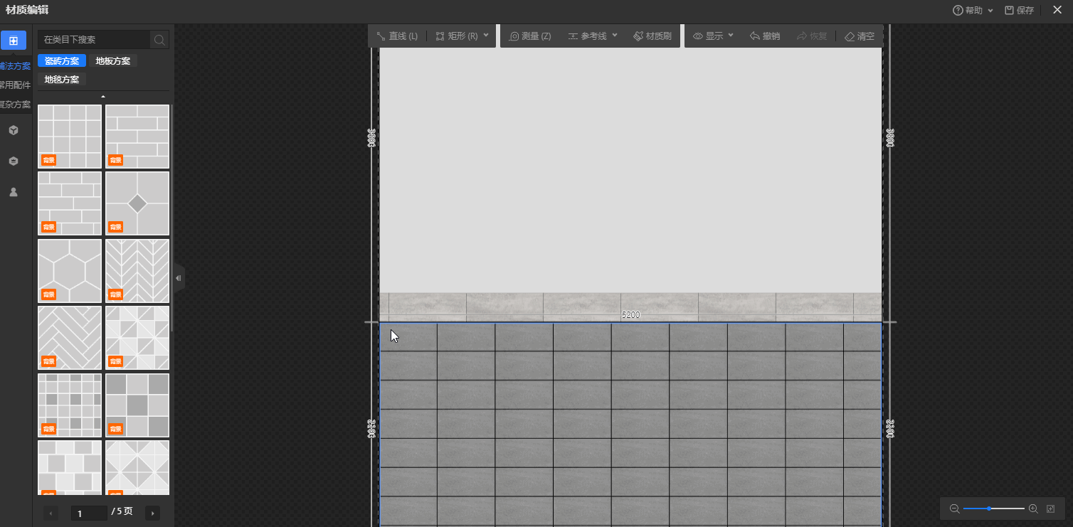This screenshot has height=527, width=1073.
Task: Expand the 参考线 guideline dropdown
Action: point(615,36)
